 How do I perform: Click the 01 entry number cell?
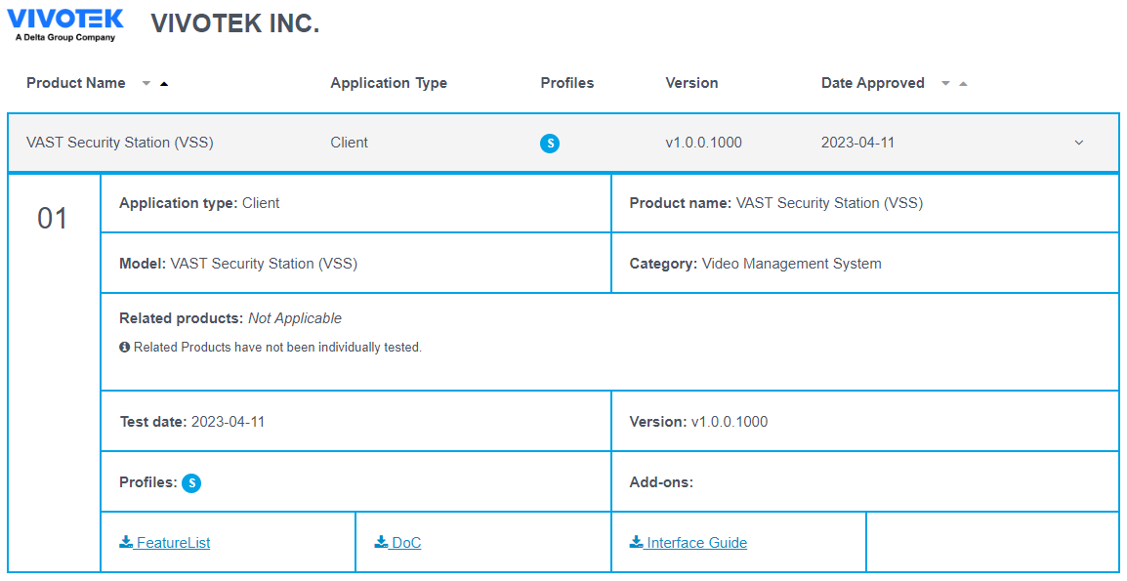(53, 219)
